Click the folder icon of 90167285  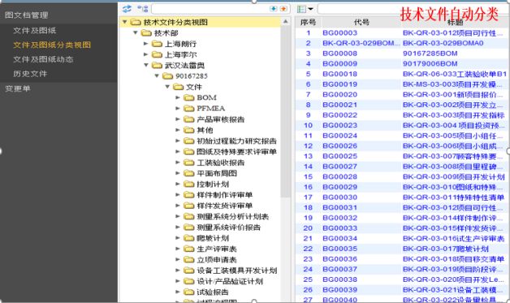point(167,76)
